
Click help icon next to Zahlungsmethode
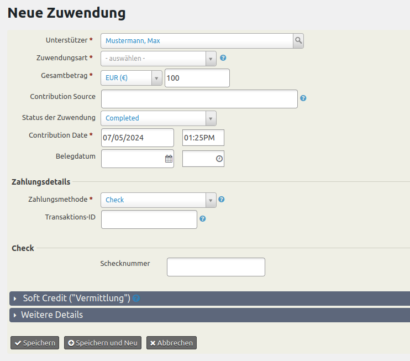[222, 200]
